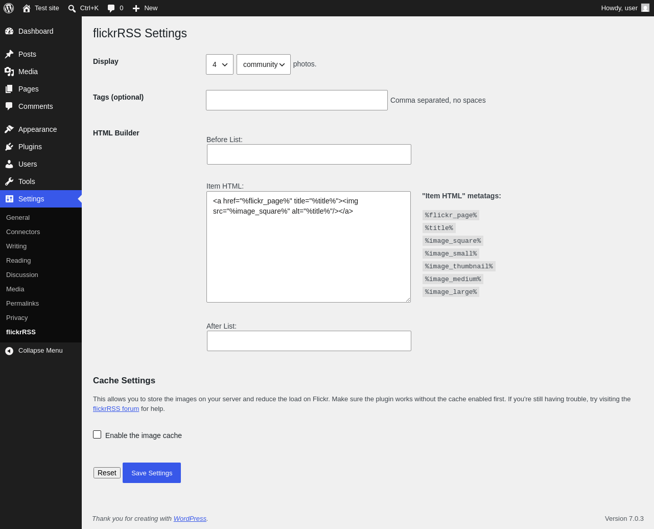Open search with magnifier icon
The height and width of the screenshot is (529, 654).
pos(72,8)
